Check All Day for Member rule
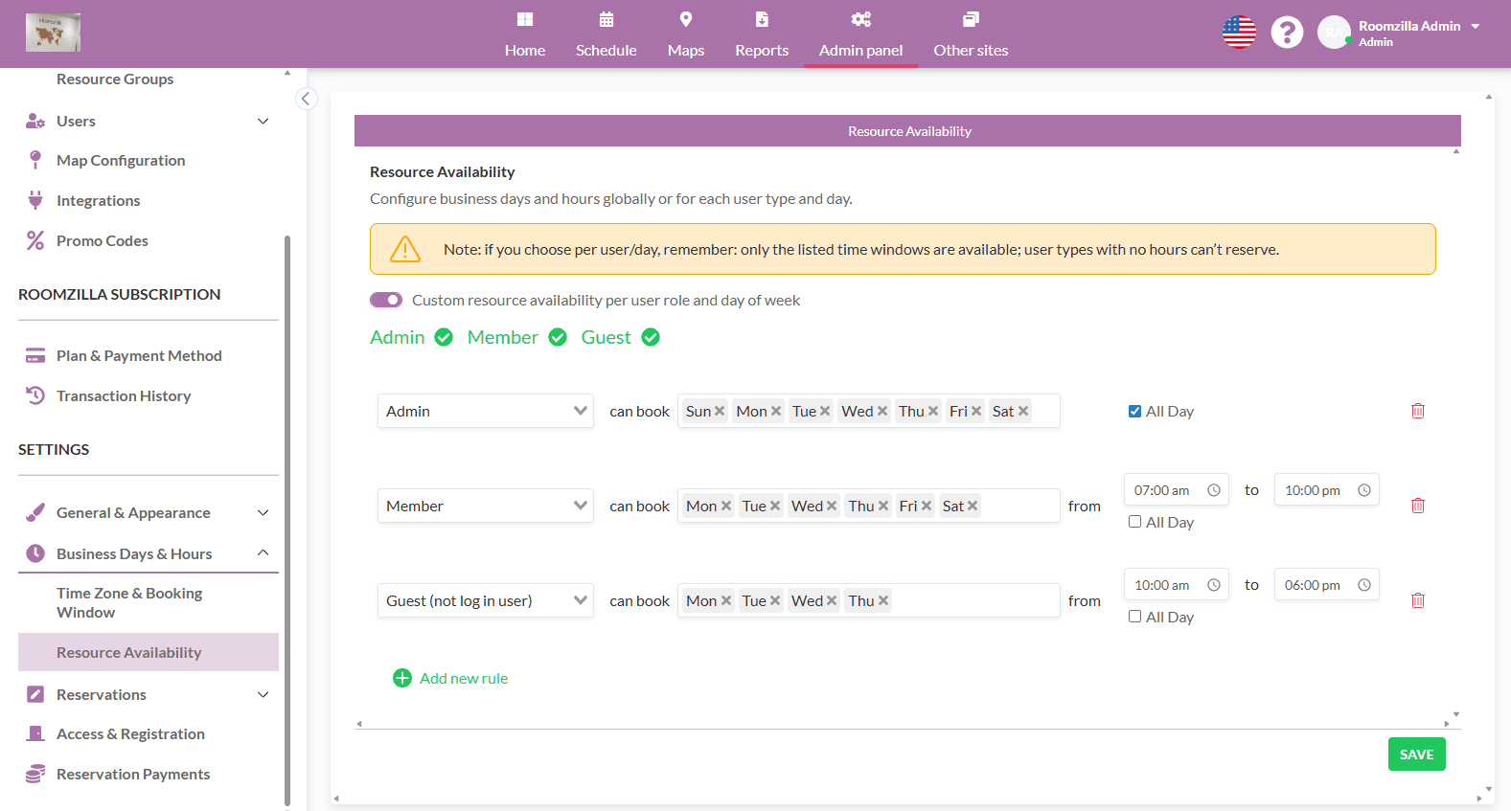Image resolution: width=1511 pixels, height=811 pixels. (1134, 522)
